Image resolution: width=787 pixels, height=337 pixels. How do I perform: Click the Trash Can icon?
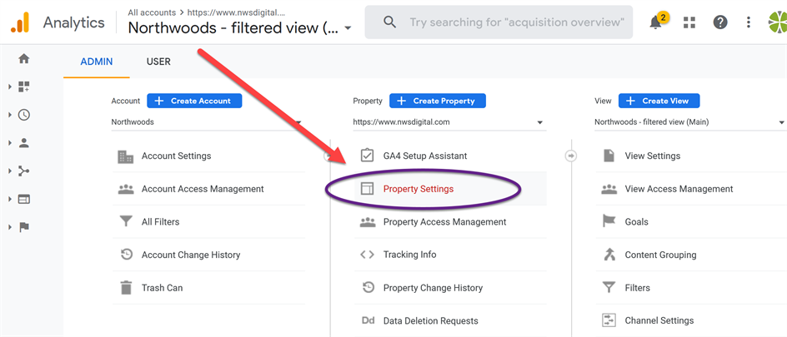tap(126, 287)
